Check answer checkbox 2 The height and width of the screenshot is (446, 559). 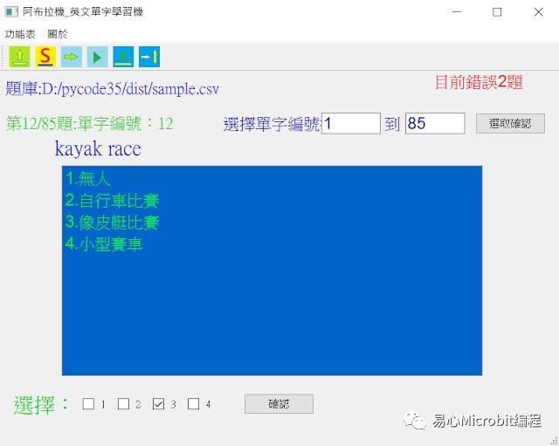pos(123,404)
